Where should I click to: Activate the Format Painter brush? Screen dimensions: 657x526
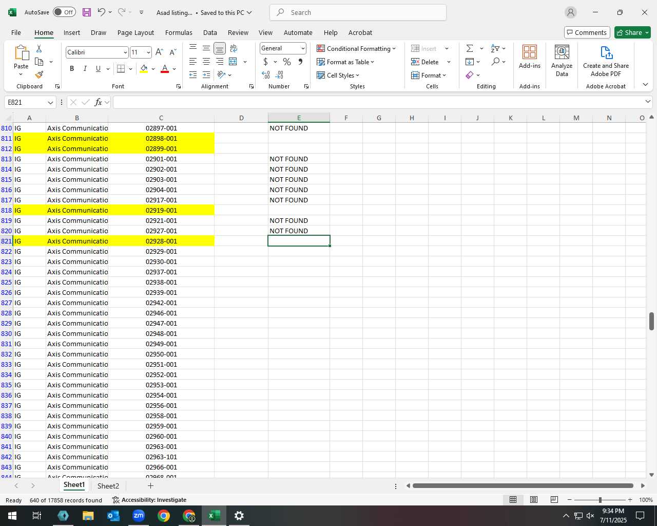click(x=39, y=74)
